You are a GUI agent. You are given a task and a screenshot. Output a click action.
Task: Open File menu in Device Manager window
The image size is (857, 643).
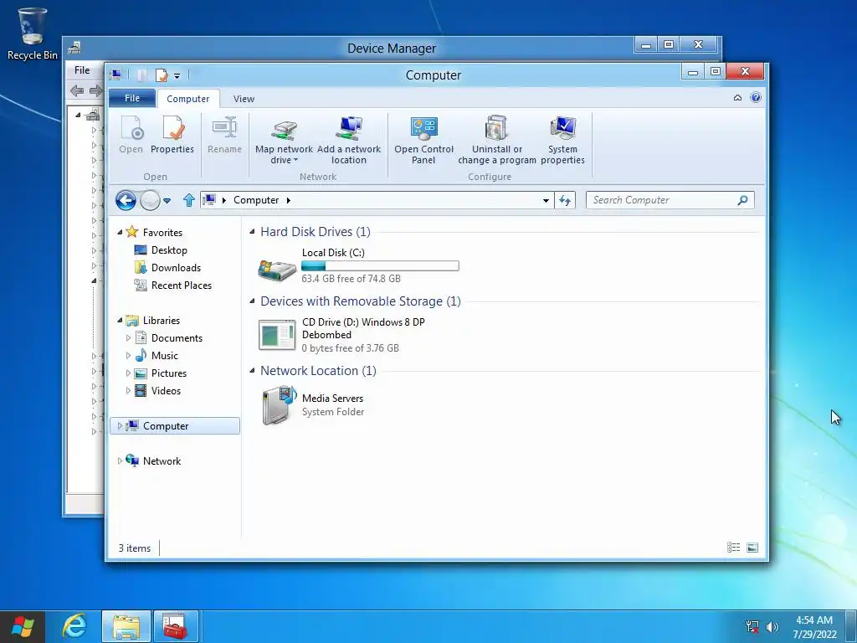coord(82,70)
